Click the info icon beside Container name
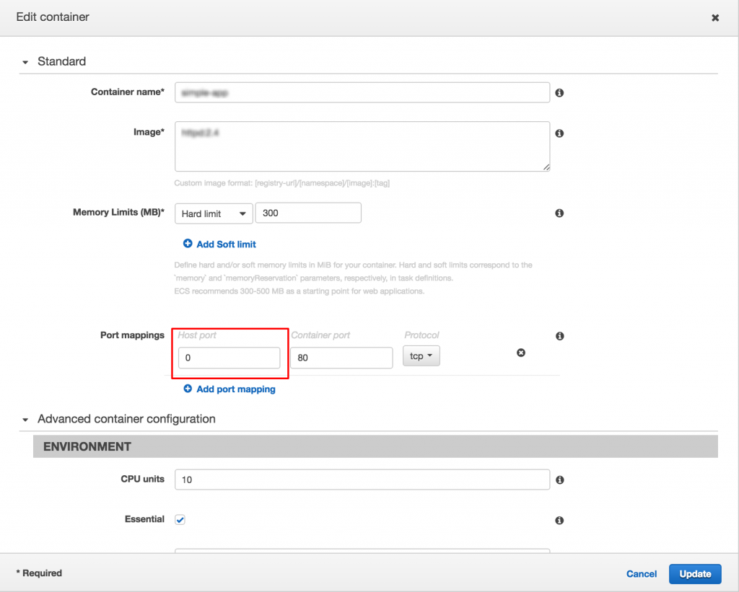The image size is (739, 592). click(559, 92)
